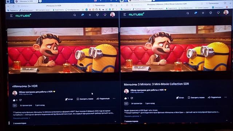This screenshot has width=233, height=131.
Task: Click 'Смотреть позже' for SDR video
Action: [x=196, y=98]
